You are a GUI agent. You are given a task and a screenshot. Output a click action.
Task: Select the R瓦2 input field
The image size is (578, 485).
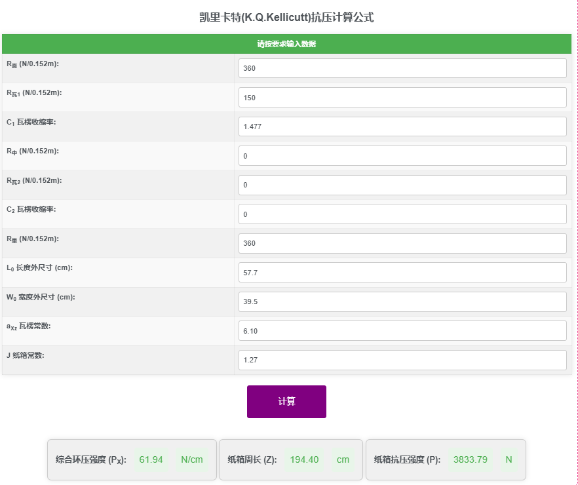coord(402,185)
